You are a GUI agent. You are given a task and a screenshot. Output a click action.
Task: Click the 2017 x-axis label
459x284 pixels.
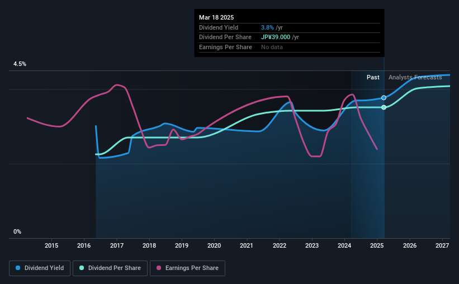pos(117,245)
